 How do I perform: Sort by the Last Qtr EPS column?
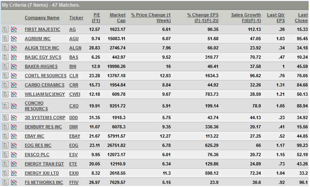(x=276, y=18)
